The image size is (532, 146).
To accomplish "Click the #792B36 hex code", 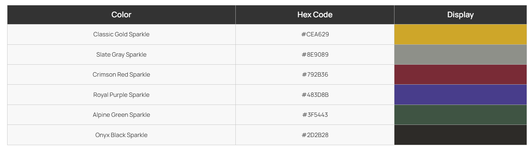I will click(315, 74).
